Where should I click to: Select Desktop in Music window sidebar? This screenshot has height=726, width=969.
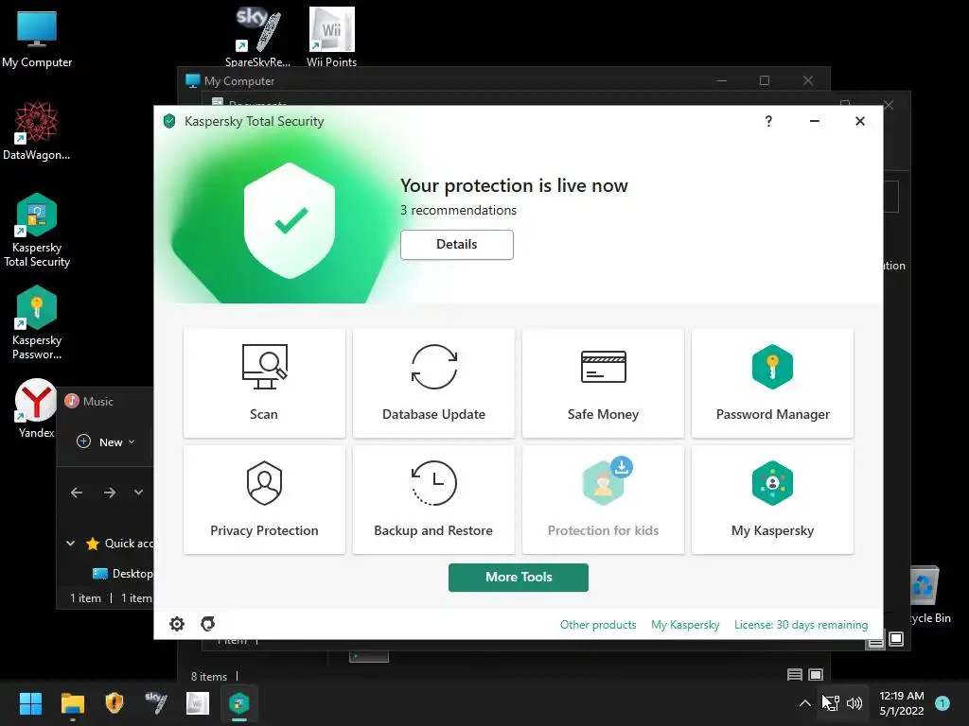[122, 574]
